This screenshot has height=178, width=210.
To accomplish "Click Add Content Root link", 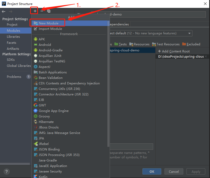I will 174,51.
